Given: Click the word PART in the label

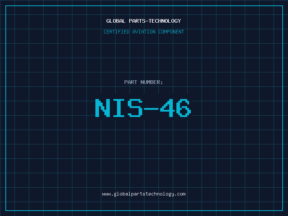Looking at the screenshot, I should coord(131,82).
